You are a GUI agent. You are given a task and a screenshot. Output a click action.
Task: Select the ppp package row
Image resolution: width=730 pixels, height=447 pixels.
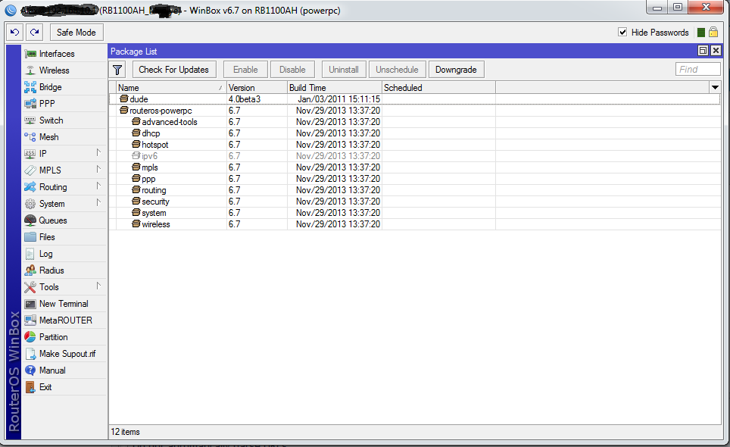coord(414,179)
